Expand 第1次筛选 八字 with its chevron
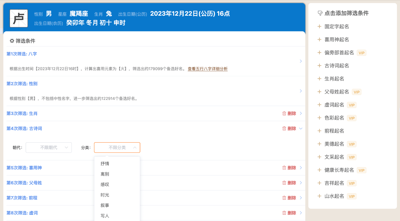The width and height of the screenshot is (400, 221). 301,61
